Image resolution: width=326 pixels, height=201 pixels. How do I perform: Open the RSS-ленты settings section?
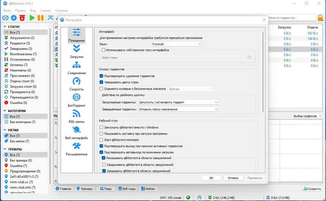tap(77, 117)
